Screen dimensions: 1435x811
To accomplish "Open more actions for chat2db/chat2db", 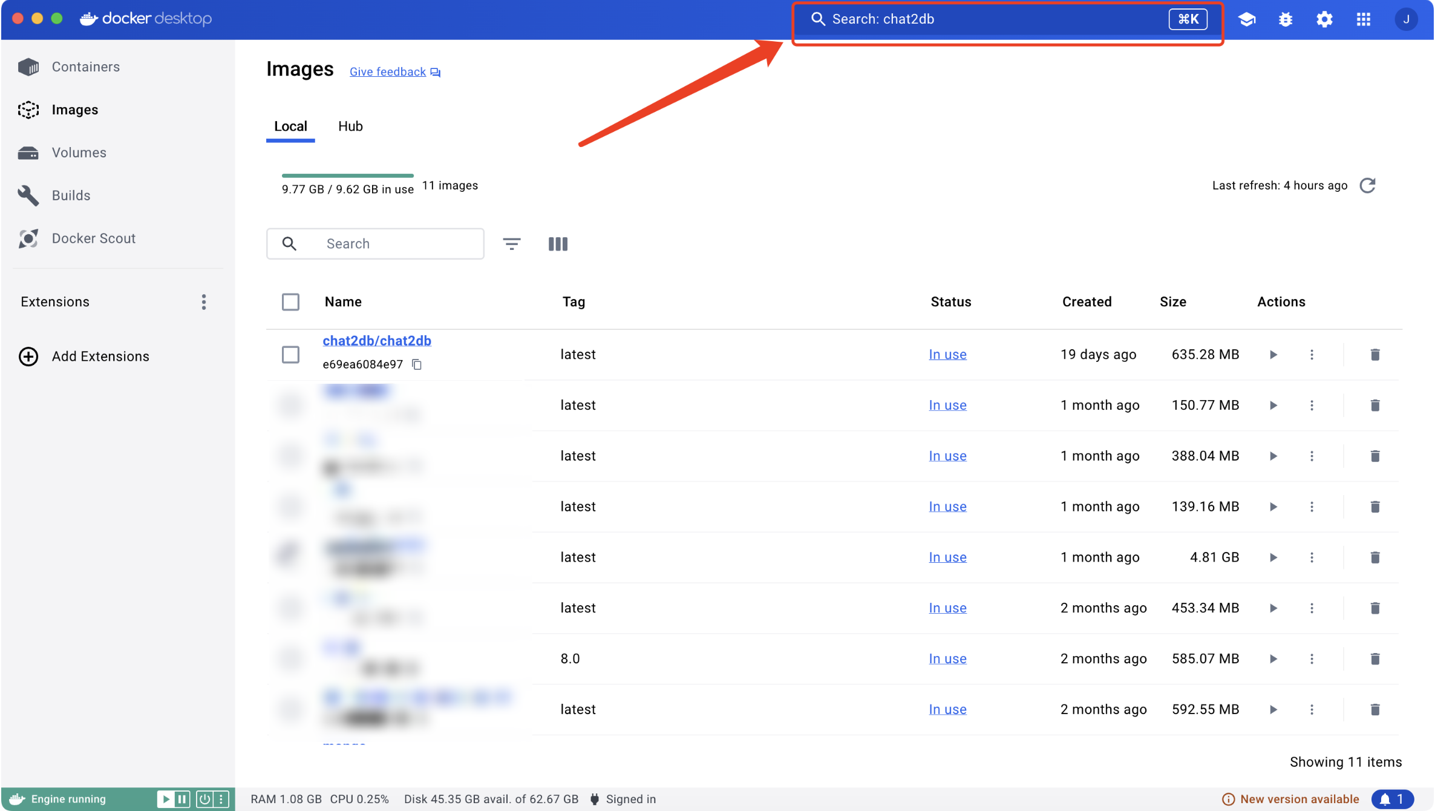I will point(1312,355).
